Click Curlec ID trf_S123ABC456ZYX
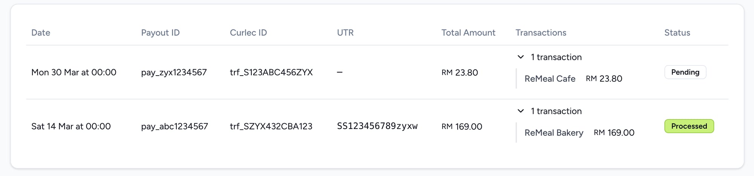Screen dimensions: 754x176 pos(271,72)
